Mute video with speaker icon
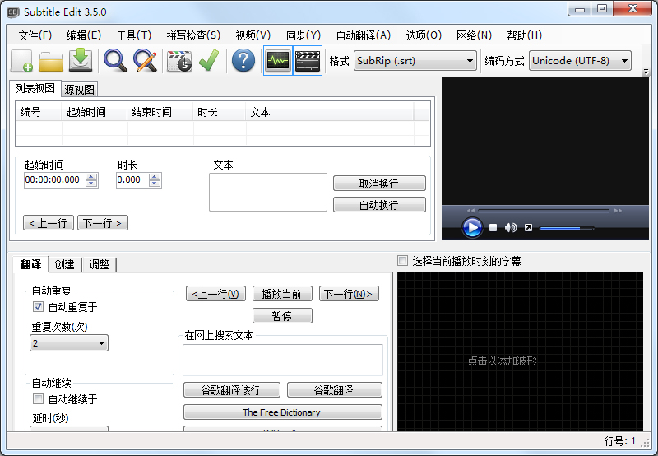 click(x=511, y=227)
